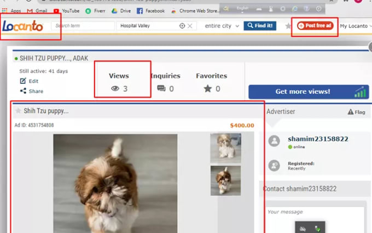Click into the Search term field

(83, 26)
